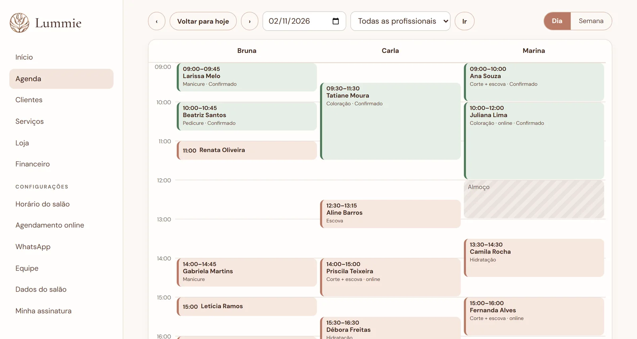637x339 pixels.
Task: Click the Bruna column header
Action: [x=247, y=51]
